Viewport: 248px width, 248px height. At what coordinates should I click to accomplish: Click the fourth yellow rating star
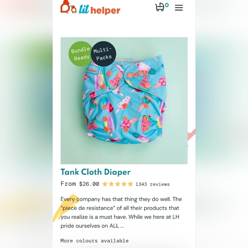click(x=124, y=184)
